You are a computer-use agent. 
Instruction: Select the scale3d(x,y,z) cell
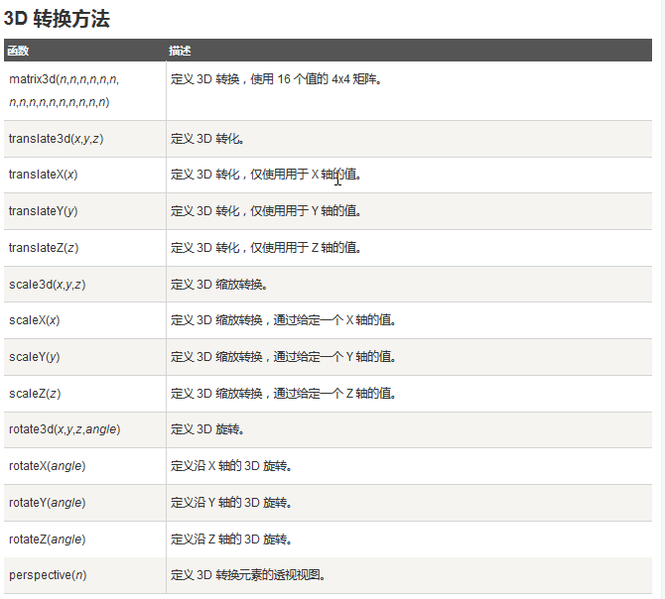point(84,285)
